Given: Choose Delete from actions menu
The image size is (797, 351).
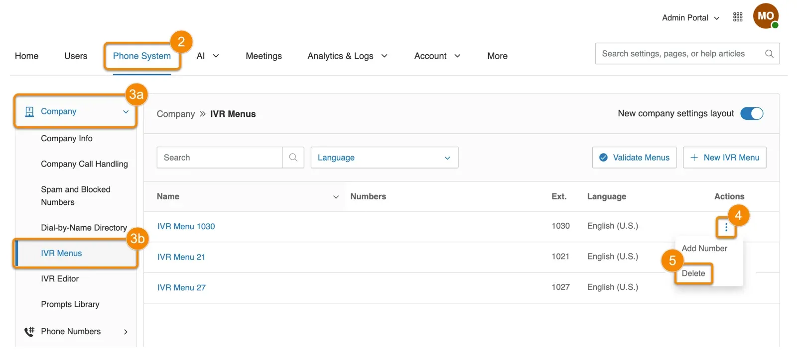Looking at the screenshot, I should pos(693,273).
